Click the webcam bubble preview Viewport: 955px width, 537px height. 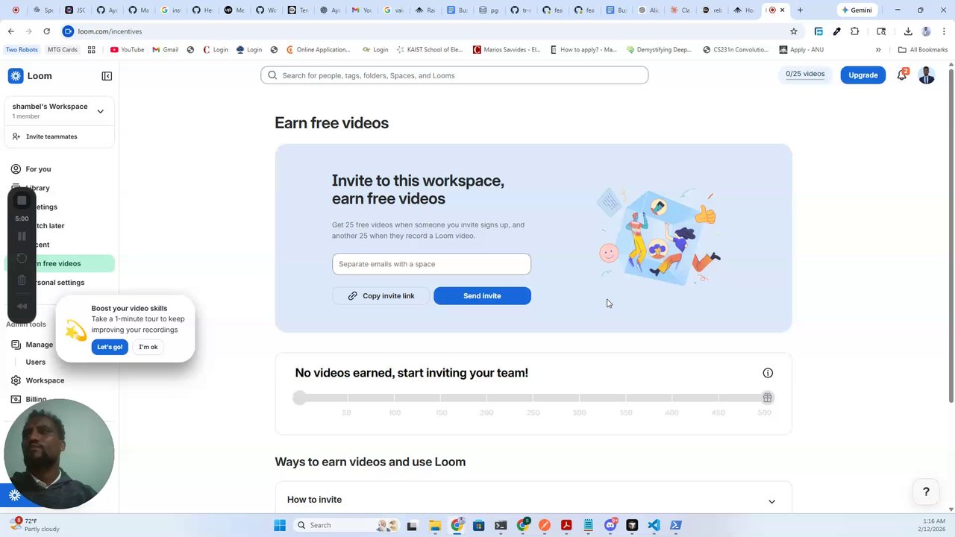point(59,454)
